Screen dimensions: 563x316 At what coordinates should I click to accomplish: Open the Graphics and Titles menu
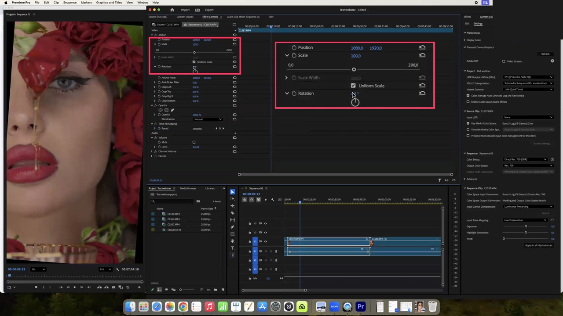pos(109,3)
